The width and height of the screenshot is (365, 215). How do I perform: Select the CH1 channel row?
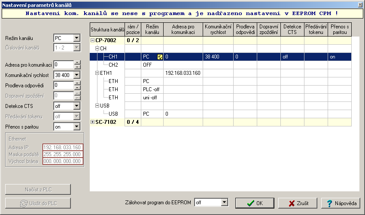click(220, 57)
